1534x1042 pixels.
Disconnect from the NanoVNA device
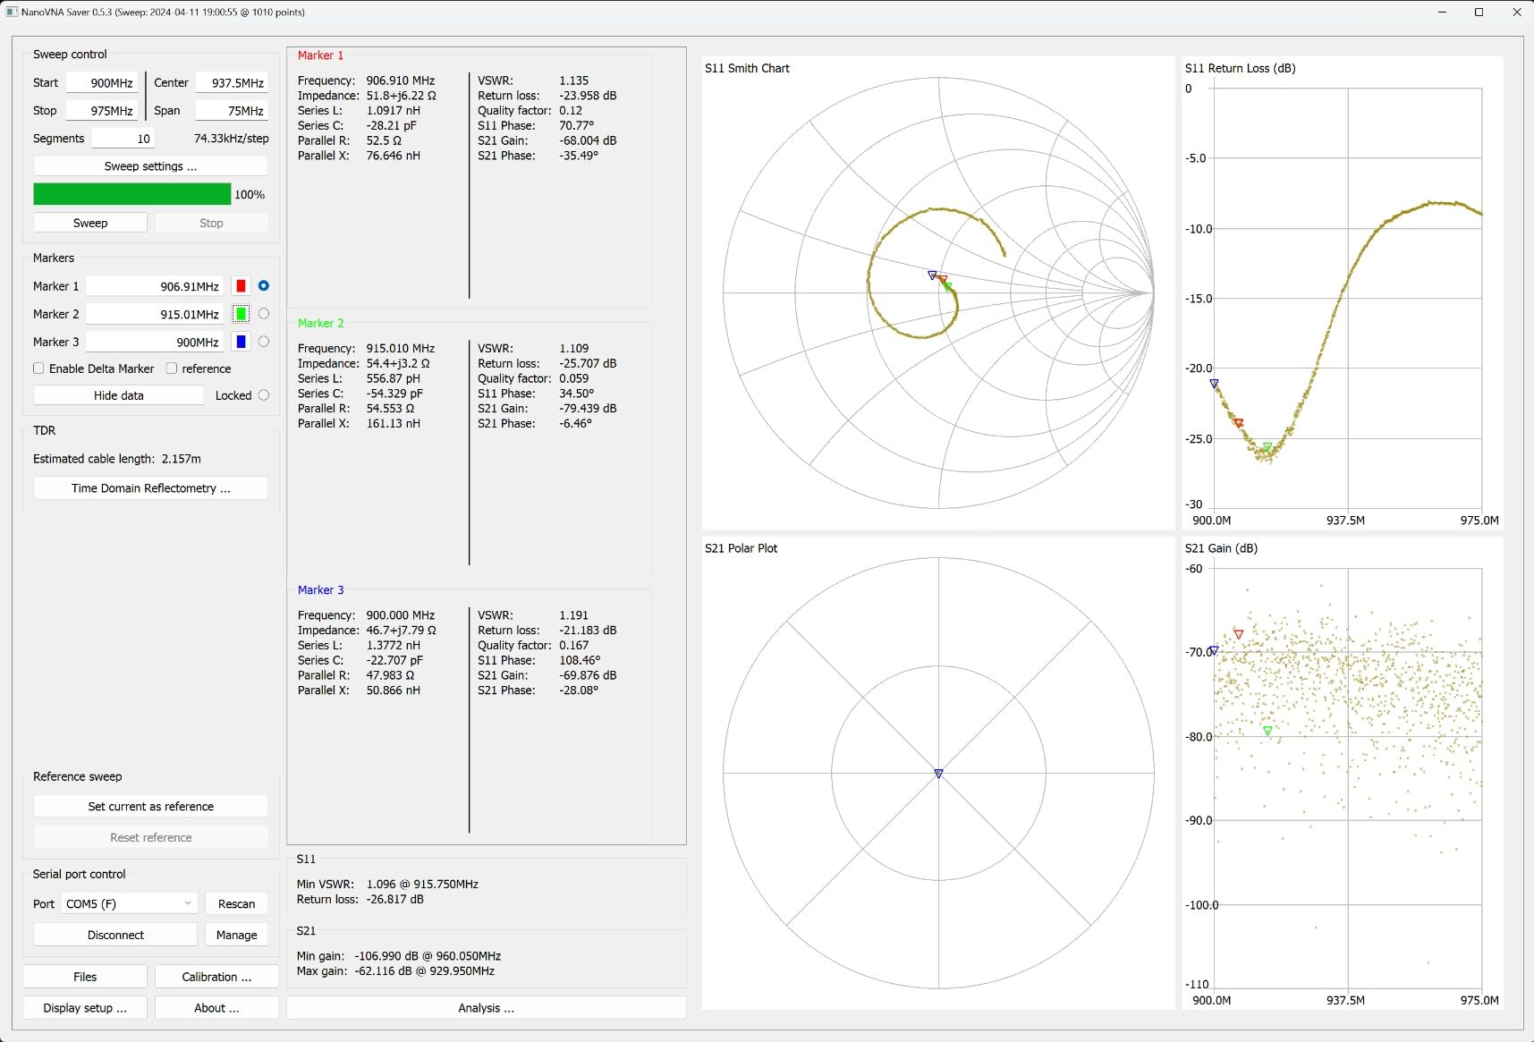click(x=114, y=935)
